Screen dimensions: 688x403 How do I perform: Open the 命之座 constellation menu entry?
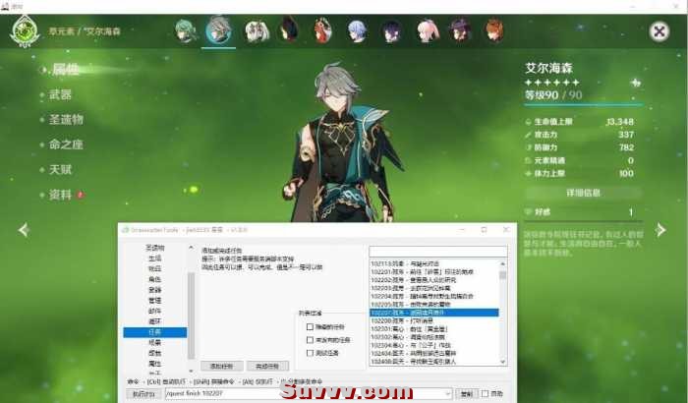66,144
